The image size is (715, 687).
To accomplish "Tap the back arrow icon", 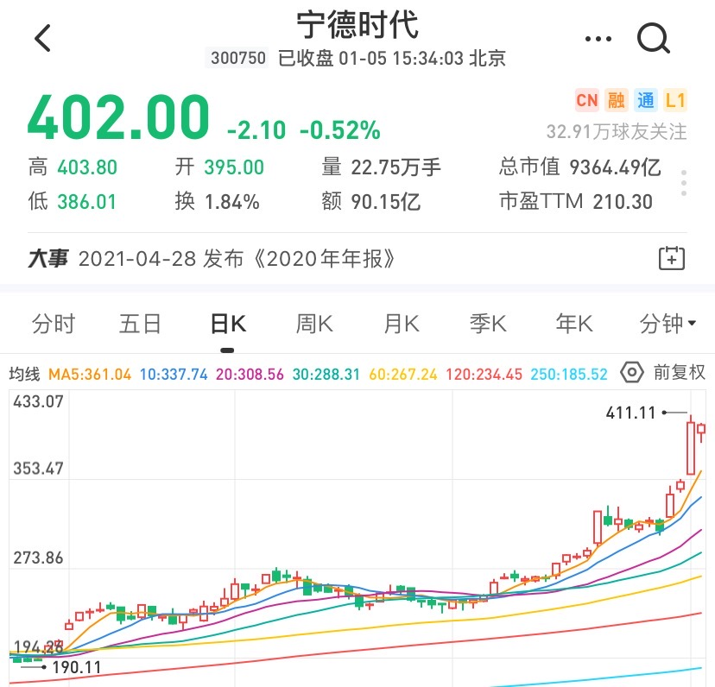I will click(42, 38).
